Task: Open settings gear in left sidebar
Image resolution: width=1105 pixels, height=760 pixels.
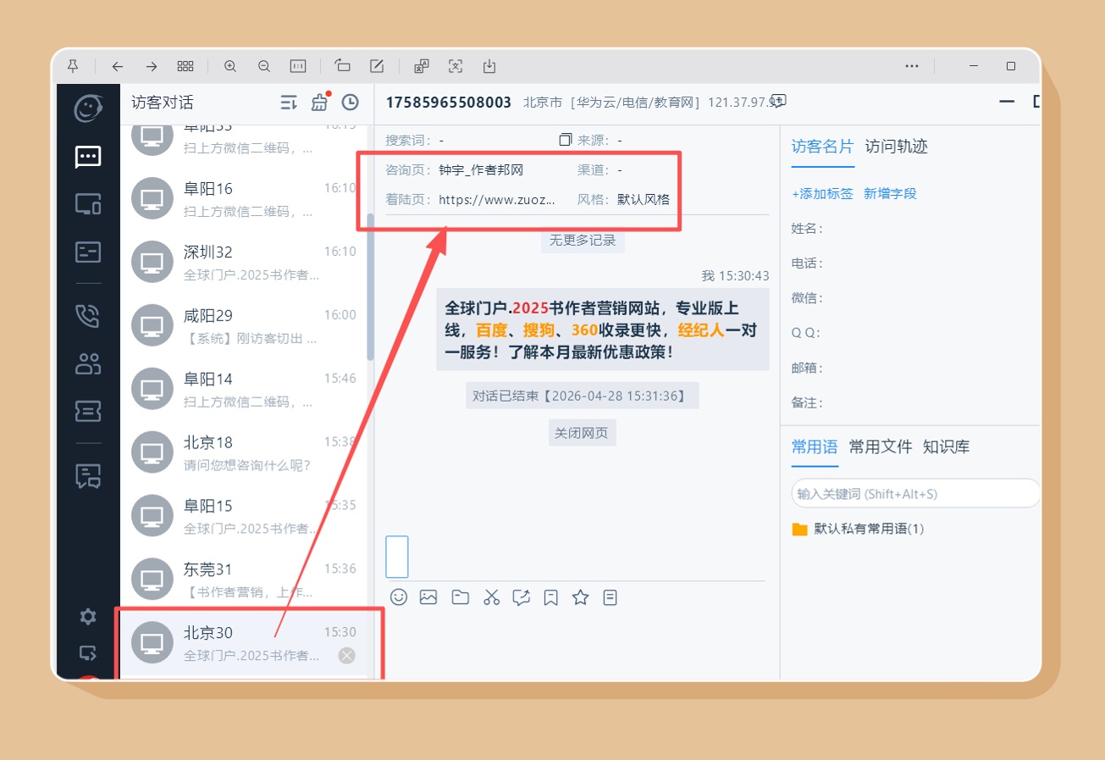Action: [x=88, y=616]
